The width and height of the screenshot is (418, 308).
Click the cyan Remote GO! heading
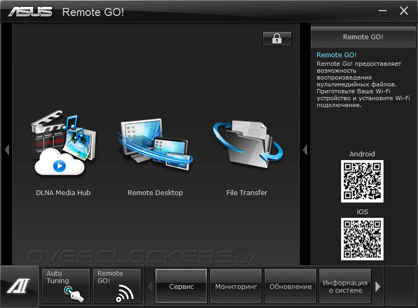coord(336,55)
